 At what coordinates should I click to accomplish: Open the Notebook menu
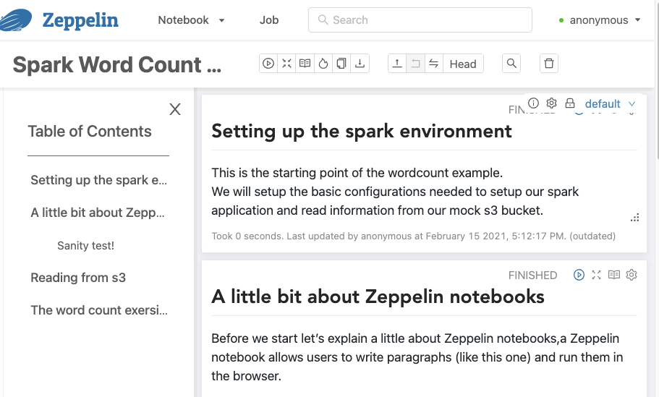pyautogui.click(x=191, y=20)
